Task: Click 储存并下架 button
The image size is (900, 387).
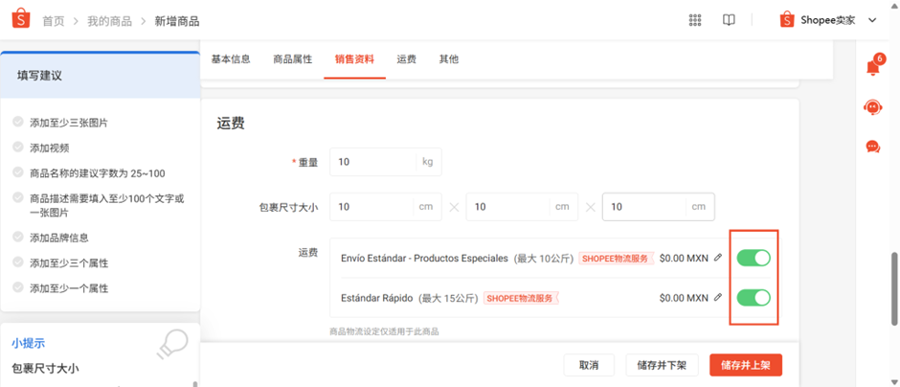Action: [662, 365]
